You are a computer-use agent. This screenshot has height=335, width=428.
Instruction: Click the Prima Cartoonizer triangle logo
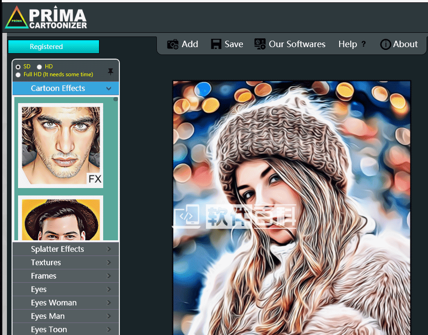(x=17, y=18)
